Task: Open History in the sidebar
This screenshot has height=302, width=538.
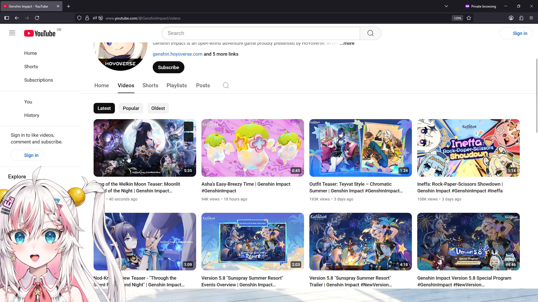Action: 32,115
